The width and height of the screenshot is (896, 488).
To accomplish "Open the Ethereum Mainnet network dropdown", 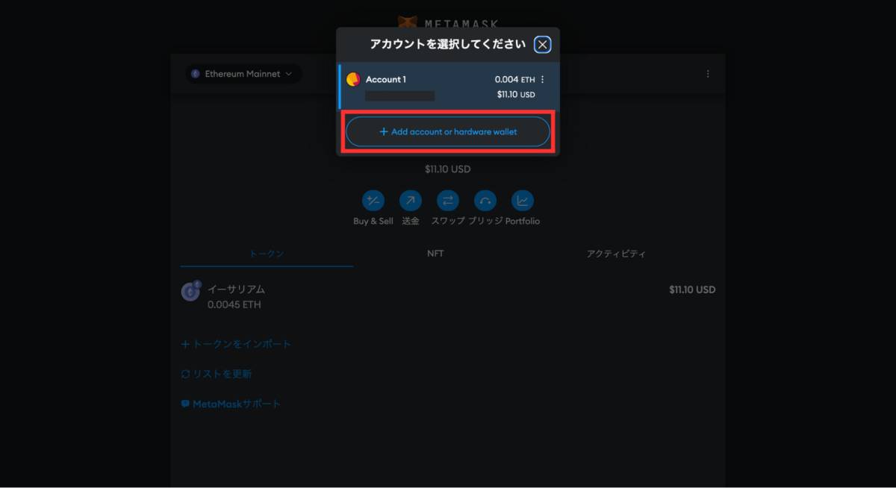I will (x=242, y=73).
